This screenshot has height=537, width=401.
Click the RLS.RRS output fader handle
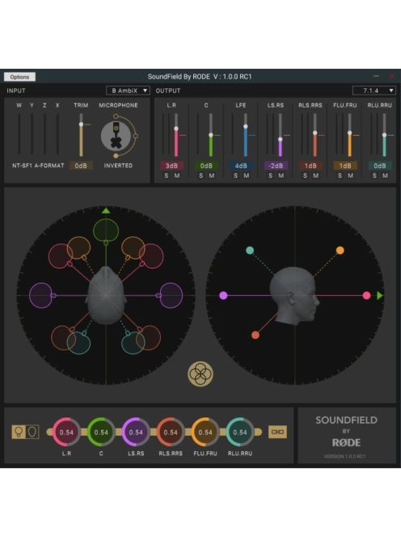315,133
